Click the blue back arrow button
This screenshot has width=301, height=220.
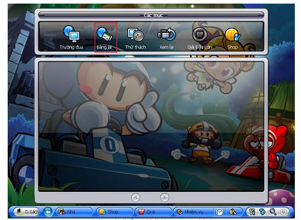click(48, 212)
